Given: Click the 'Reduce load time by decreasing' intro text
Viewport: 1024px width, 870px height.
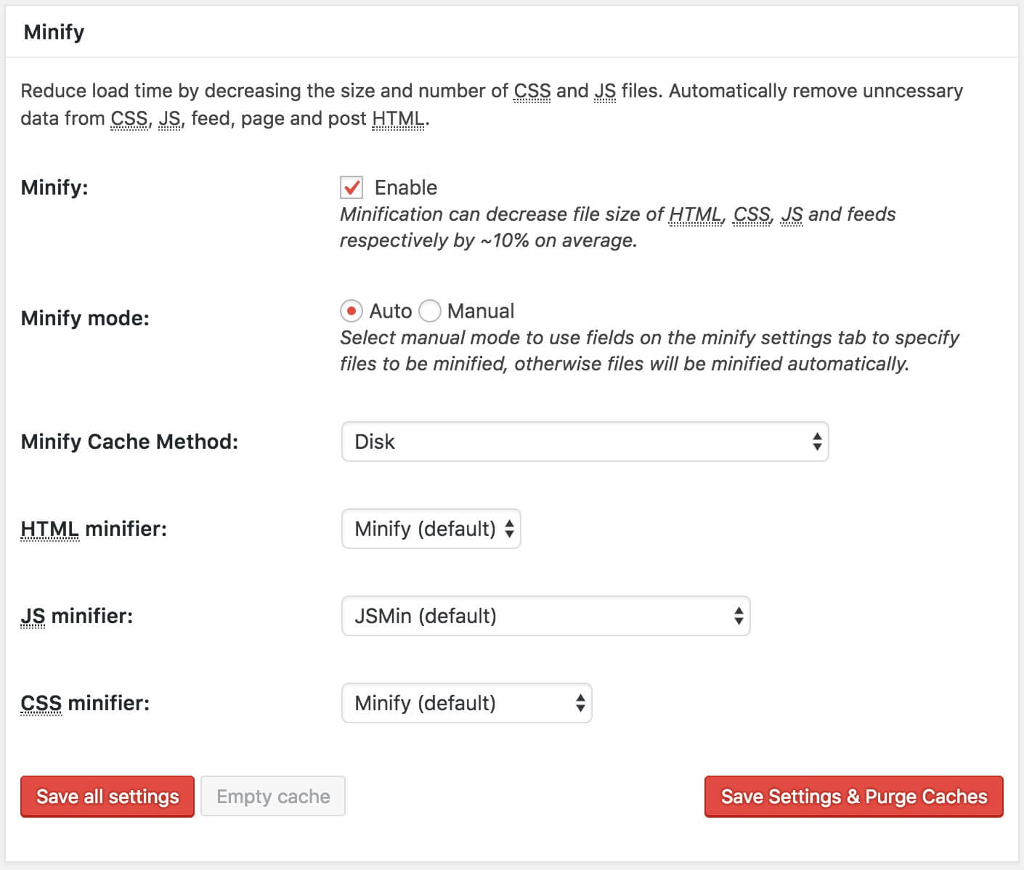Looking at the screenshot, I should coord(492,105).
